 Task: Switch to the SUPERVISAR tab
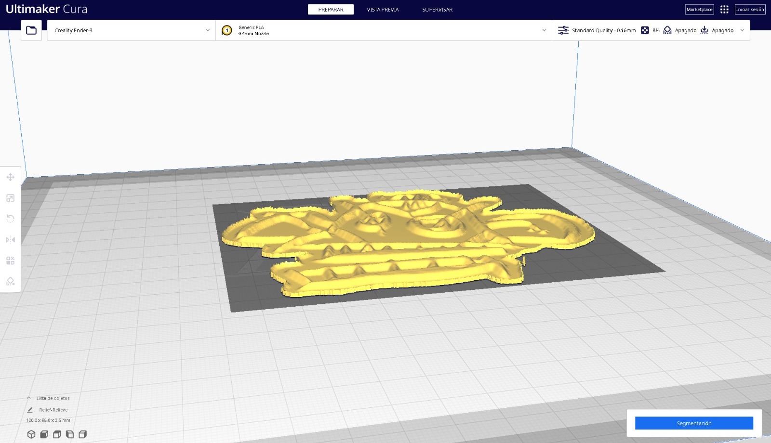click(437, 10)
